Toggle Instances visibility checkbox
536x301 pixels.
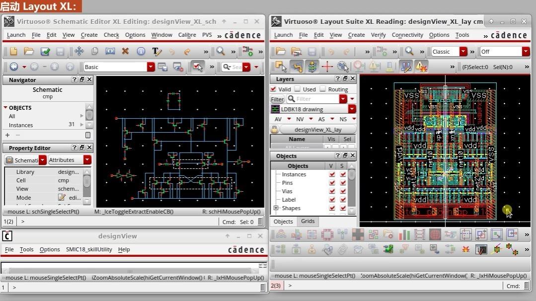pos(331,174)
